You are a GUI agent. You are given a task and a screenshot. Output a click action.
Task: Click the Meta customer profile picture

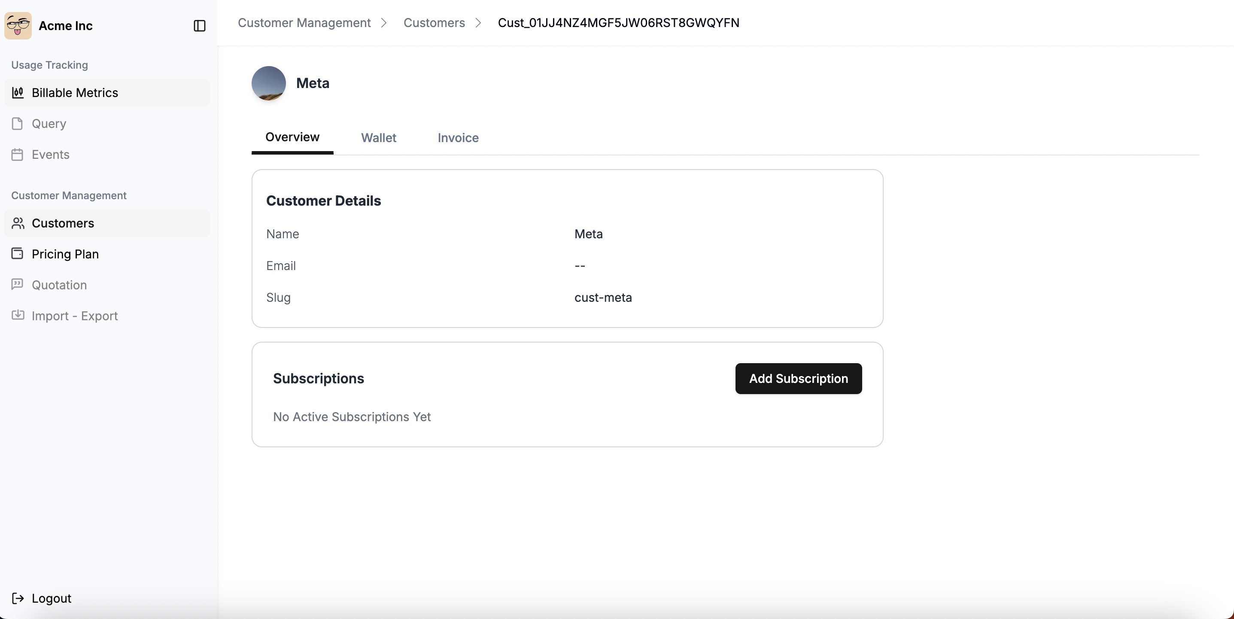pos(269,83)
